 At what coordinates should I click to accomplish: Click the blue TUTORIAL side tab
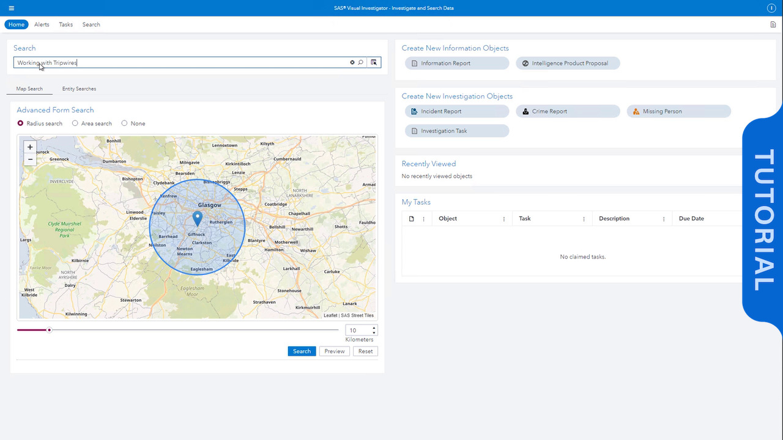(x=763, y=220)
